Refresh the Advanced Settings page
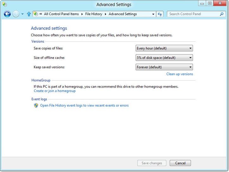Screen dimensions: 229x172 [x=160, y=14]
